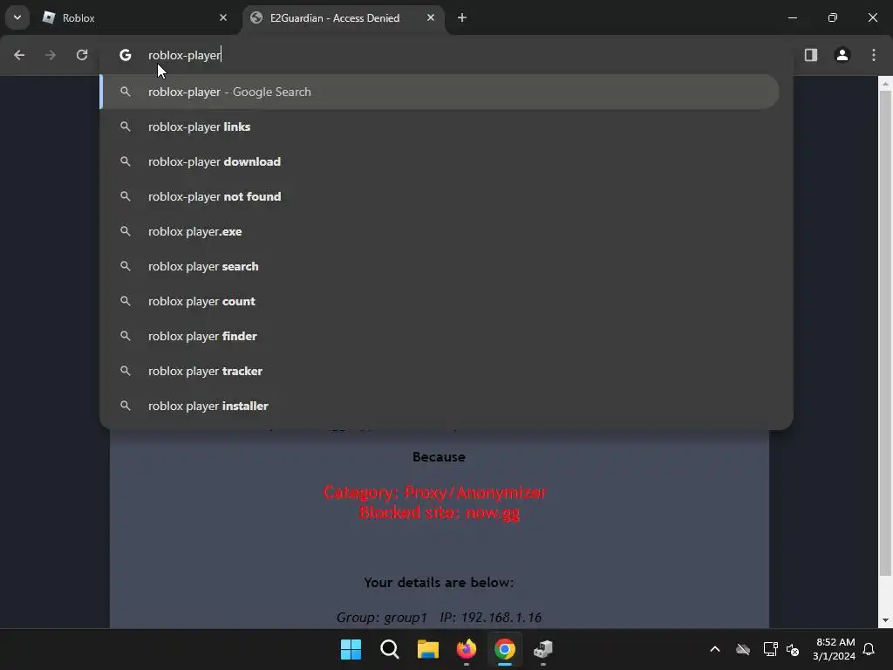Open File Explorer from taskbar
This screenshot has width=893, height=670.
(427, 649)
